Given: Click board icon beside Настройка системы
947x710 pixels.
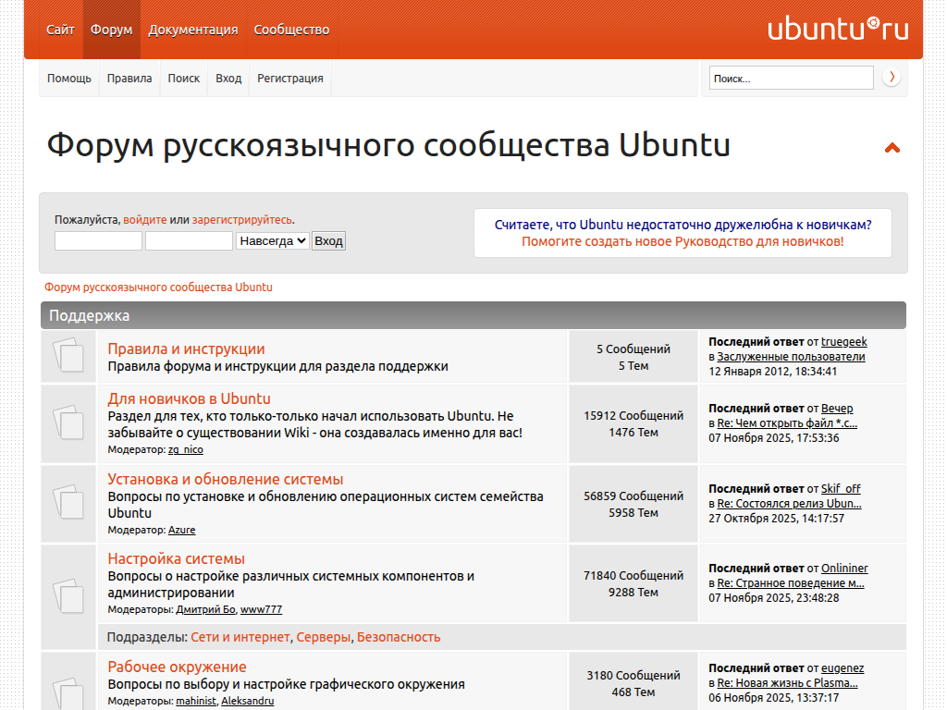Looking at the screenshot, I should [x=68, y=595].
